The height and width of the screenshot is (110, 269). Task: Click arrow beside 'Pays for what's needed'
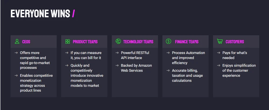point(219,53)
